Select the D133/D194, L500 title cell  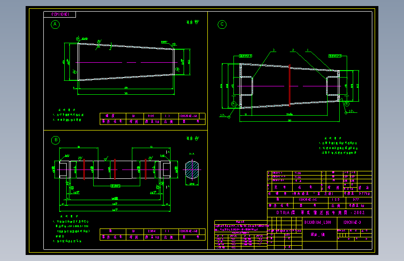[320, 222]
